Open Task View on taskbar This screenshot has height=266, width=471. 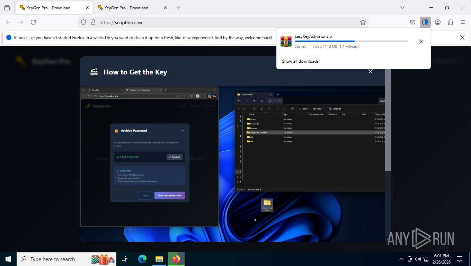(125, 259)
